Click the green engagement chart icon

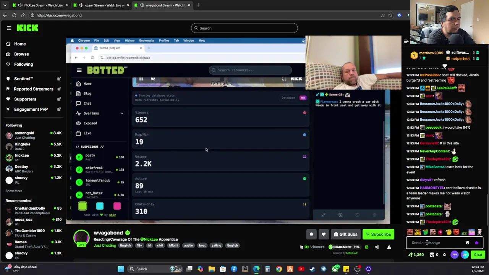[x=366, y=247]
